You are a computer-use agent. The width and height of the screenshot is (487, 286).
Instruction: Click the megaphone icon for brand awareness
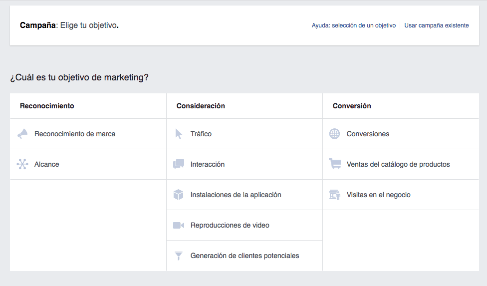(22, 134)
